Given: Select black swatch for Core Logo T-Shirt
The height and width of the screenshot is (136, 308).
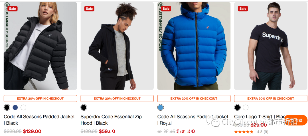Looking at the screenshot, I should pyautogui.click(x=237, y=107).
